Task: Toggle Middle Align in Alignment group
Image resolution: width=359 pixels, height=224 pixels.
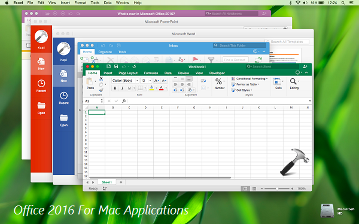Action: (182, 79)
